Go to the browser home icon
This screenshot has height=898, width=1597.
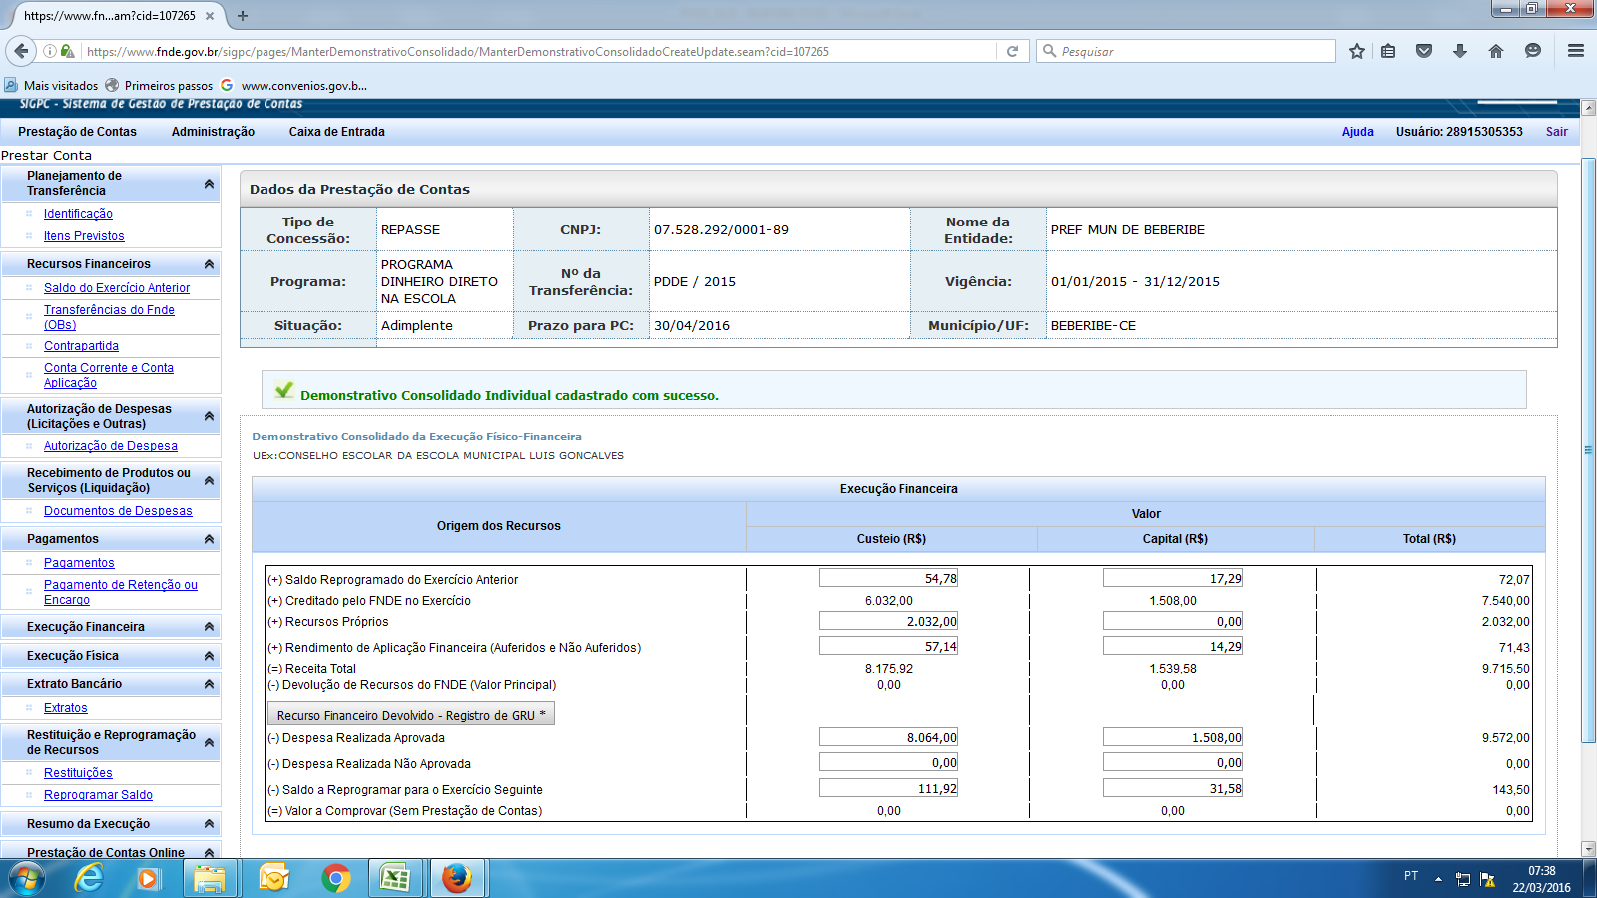tap(1495, 51)
